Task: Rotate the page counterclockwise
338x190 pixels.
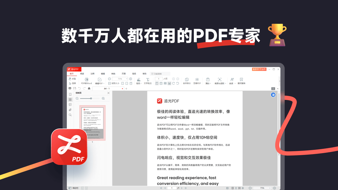Action: click(x=178, y=83)
